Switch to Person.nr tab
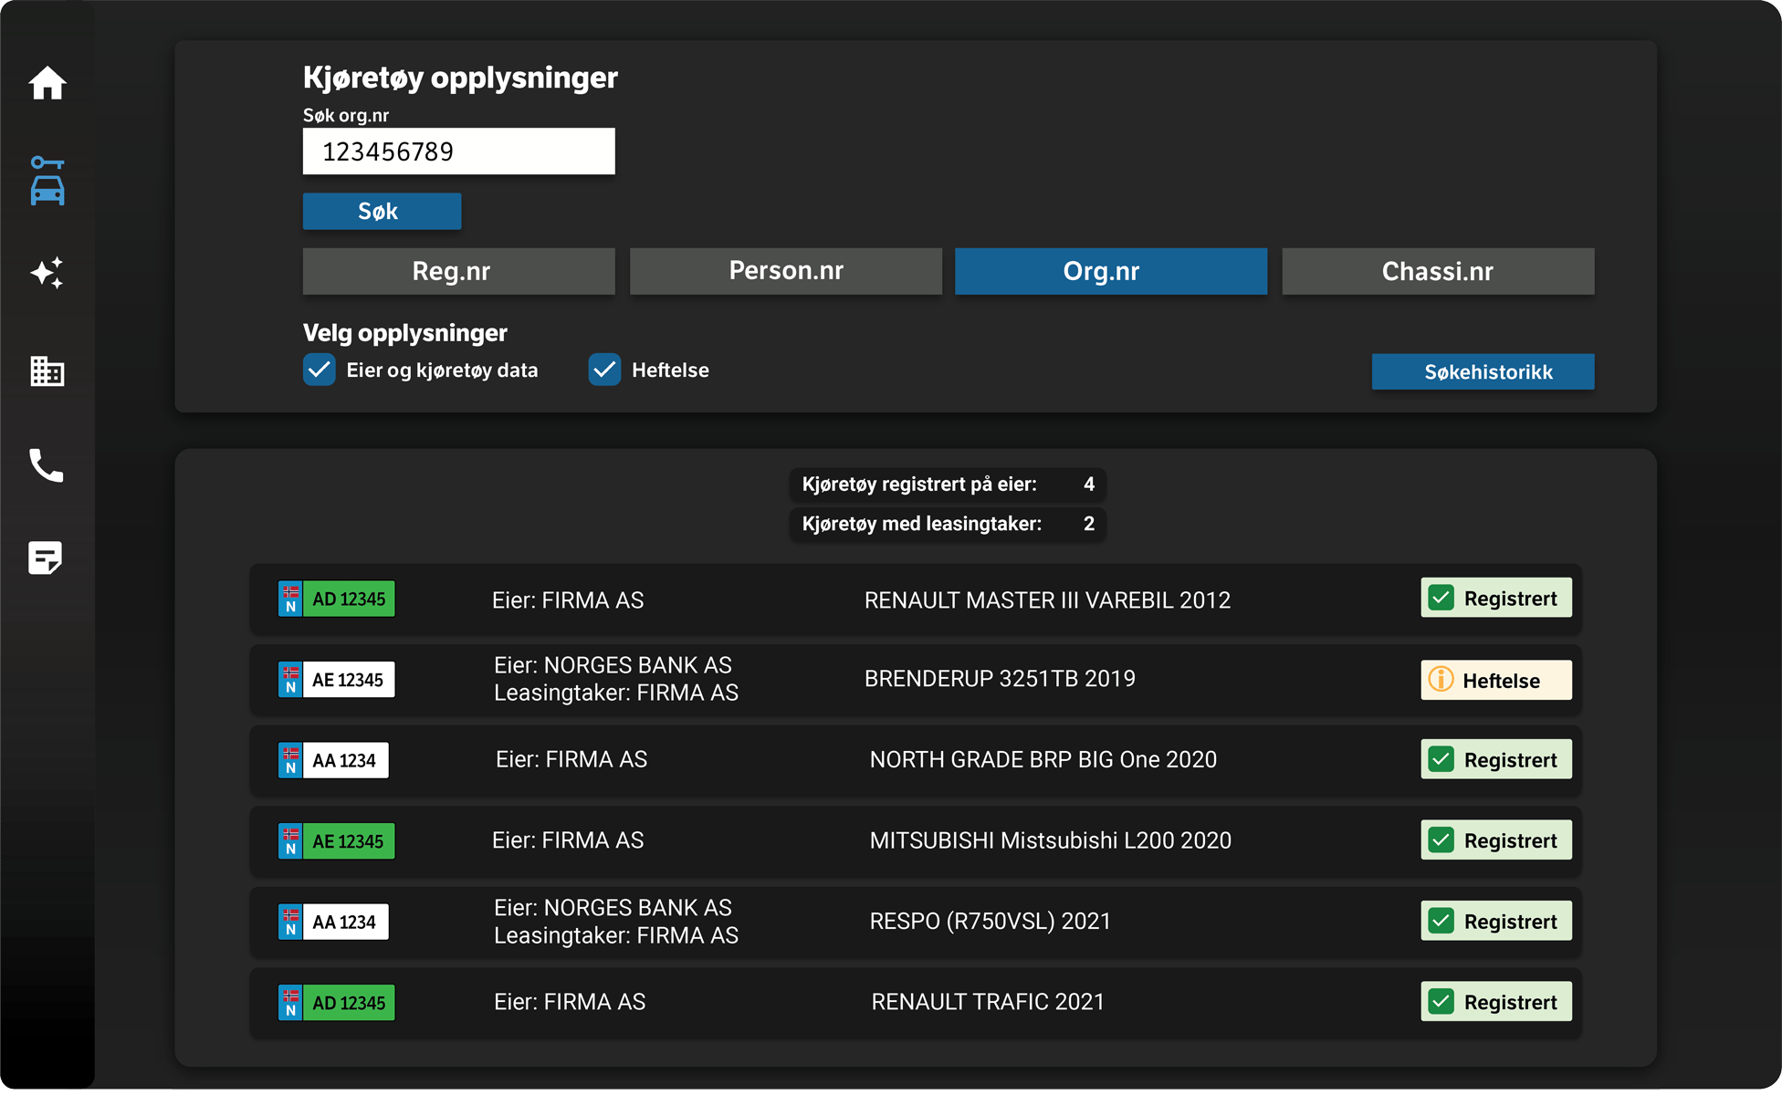This screenshot has height=1095, width=1782. tap(785, 271)
